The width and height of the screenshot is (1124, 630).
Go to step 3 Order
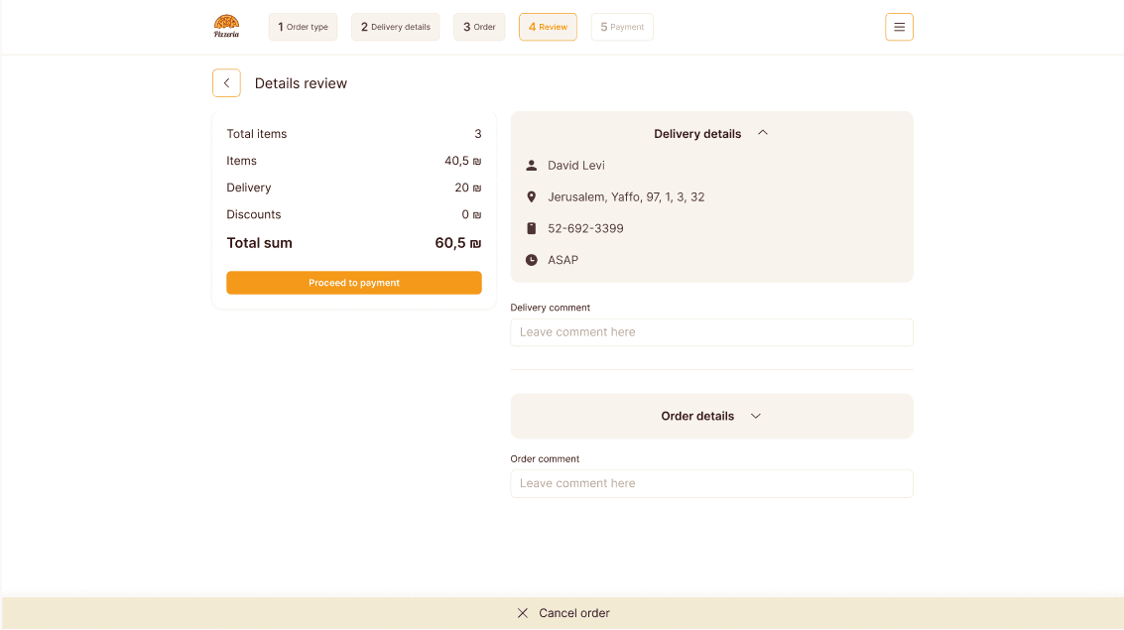pyautogui.click(x=479, y=27)
